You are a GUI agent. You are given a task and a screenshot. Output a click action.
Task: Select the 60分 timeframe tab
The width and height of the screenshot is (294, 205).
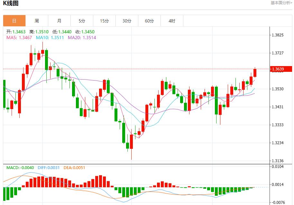(149, 21)
